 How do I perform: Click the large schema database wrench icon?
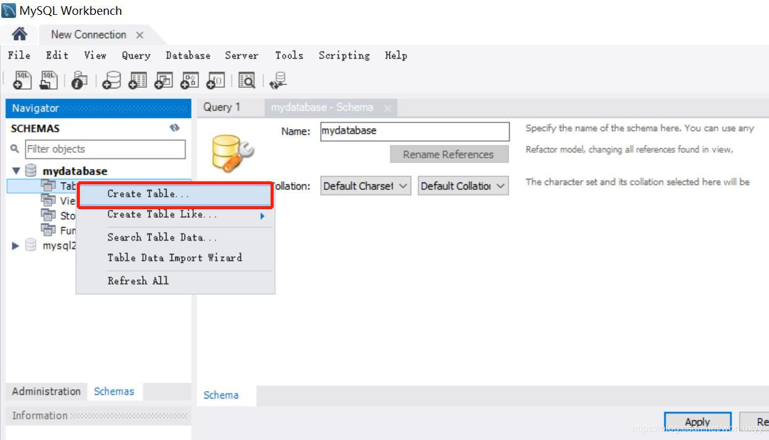(232, 153)
